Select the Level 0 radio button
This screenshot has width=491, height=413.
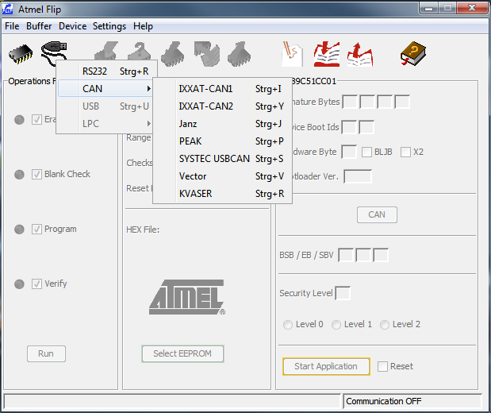(x=288, y=325)
